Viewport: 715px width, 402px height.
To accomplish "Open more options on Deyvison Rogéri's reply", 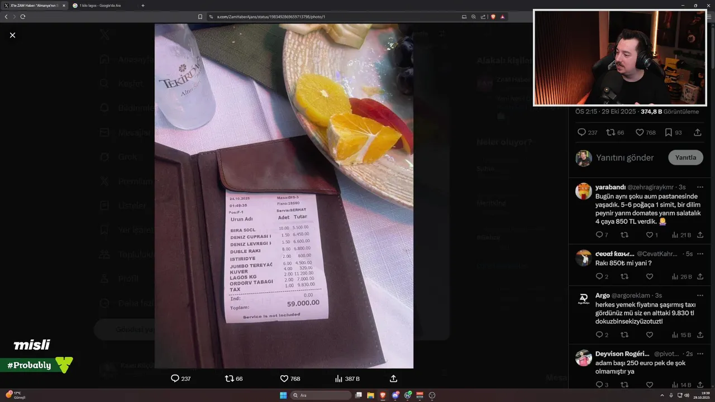I will coord(700,354).
